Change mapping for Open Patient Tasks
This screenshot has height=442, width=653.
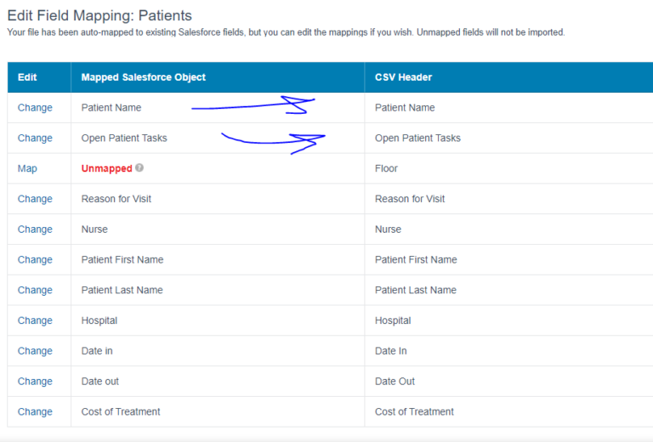click(x=35, y=139)
